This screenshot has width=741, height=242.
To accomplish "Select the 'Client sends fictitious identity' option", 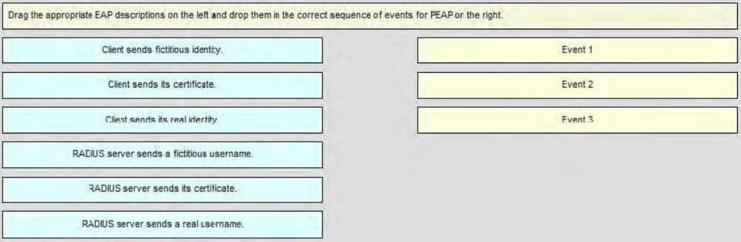I will [x=163, y=50].
